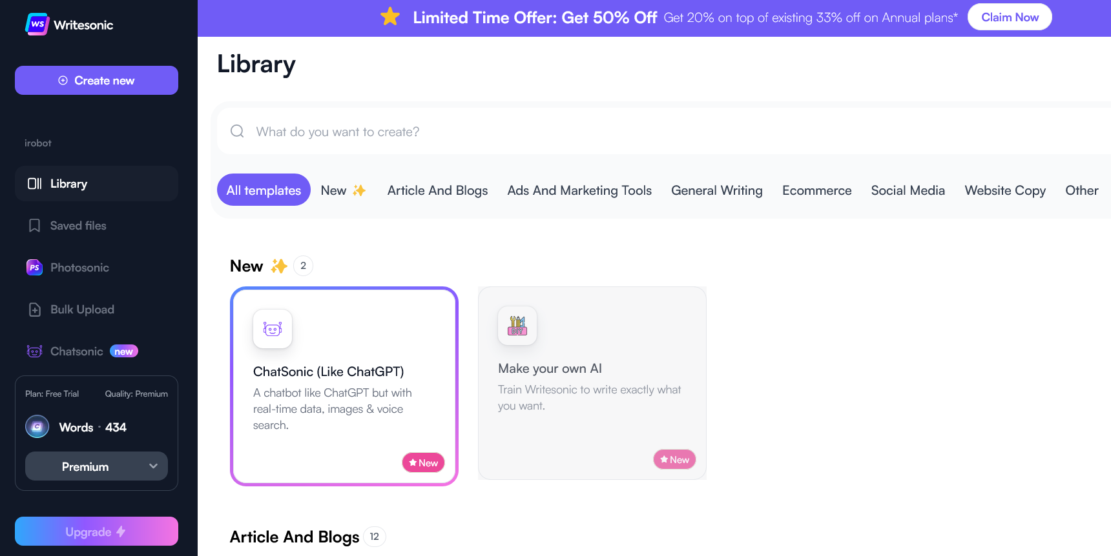Select the Social Media tab

[908, 190]
